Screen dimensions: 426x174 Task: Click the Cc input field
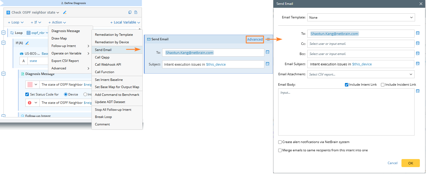[361, 44]
